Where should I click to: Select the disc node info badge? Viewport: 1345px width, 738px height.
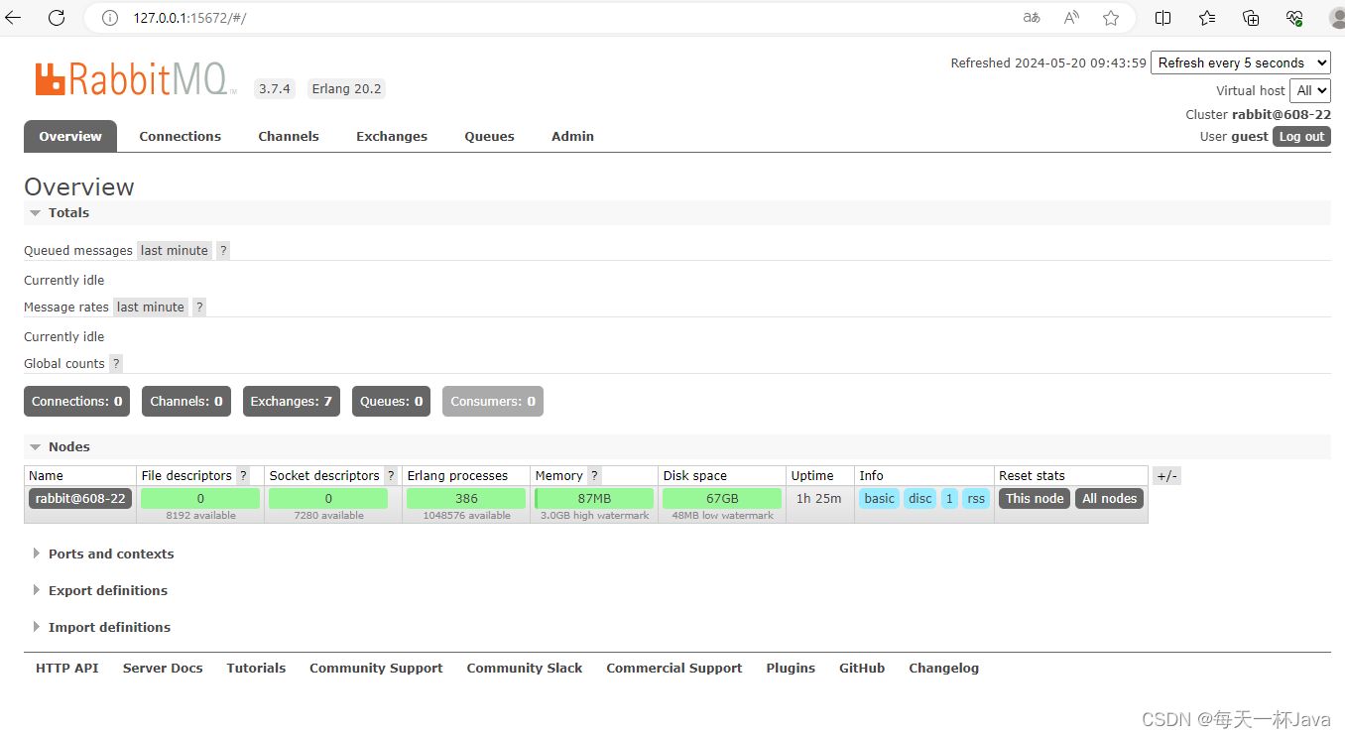(x=918, y=498)
